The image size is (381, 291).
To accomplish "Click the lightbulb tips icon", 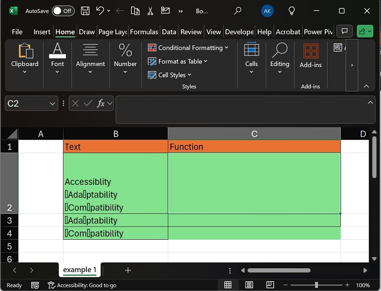I will point(292,11).
